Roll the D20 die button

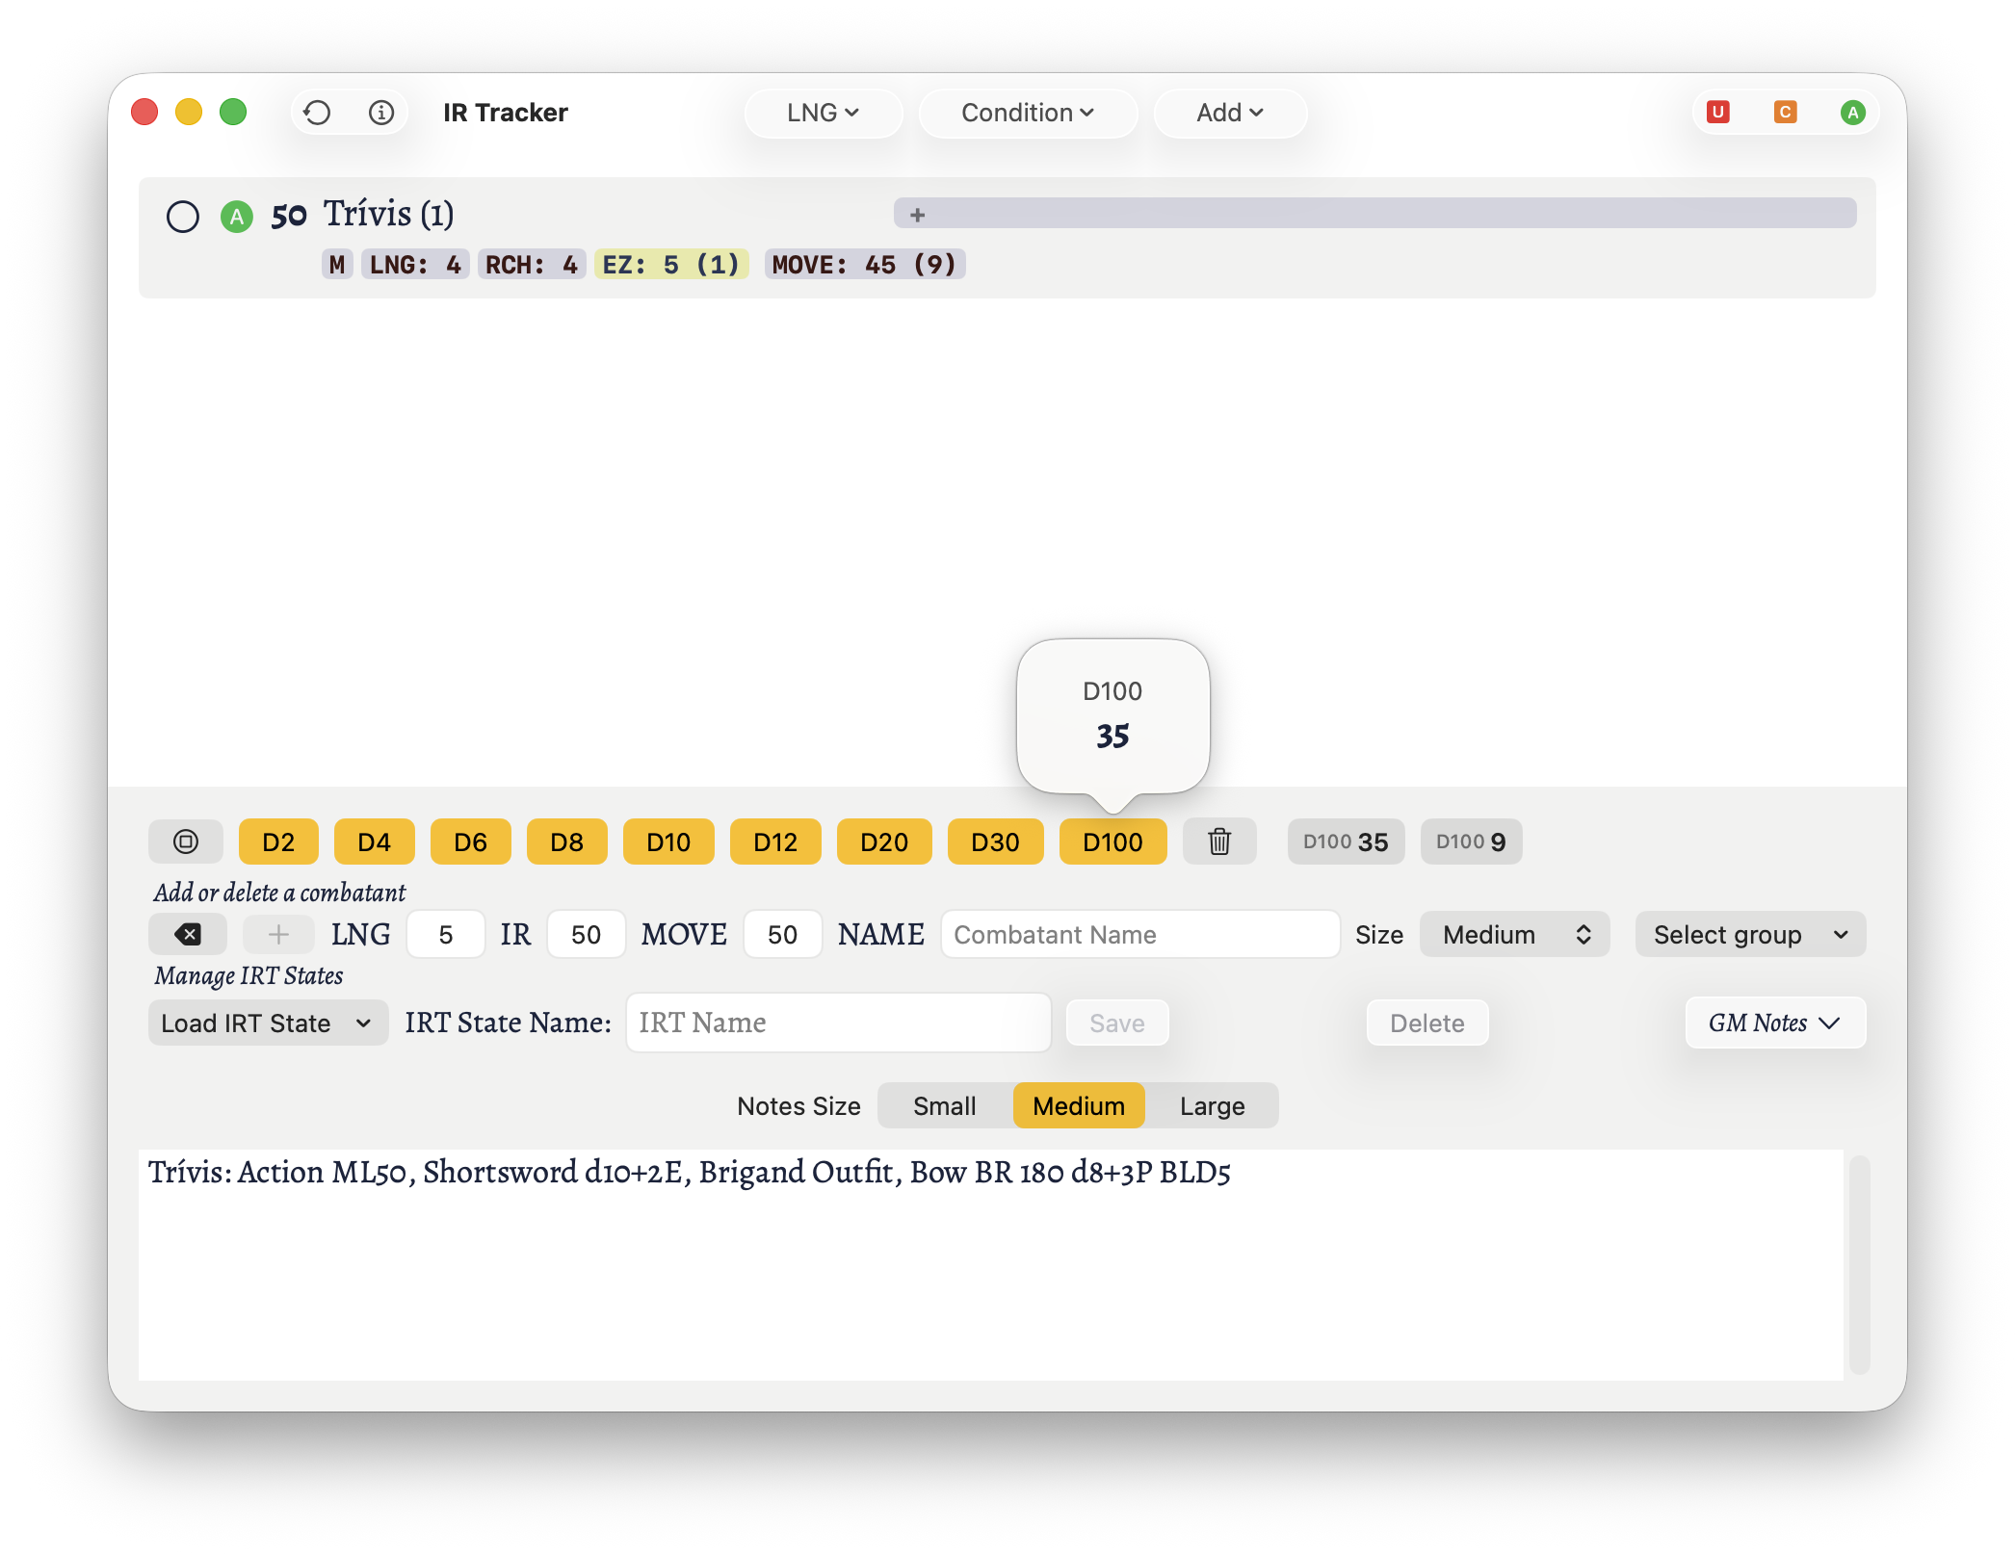[x=883, y=842]
